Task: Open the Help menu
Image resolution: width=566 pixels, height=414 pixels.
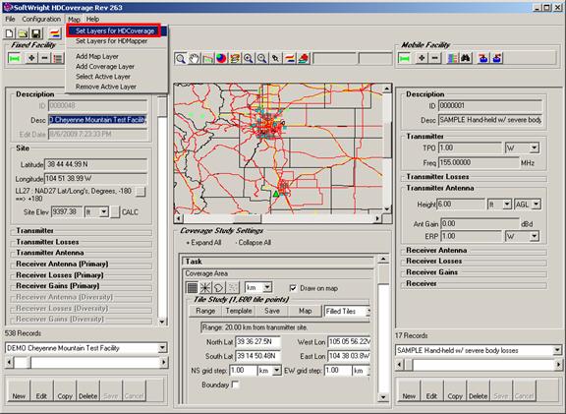Action: (92, 19)
